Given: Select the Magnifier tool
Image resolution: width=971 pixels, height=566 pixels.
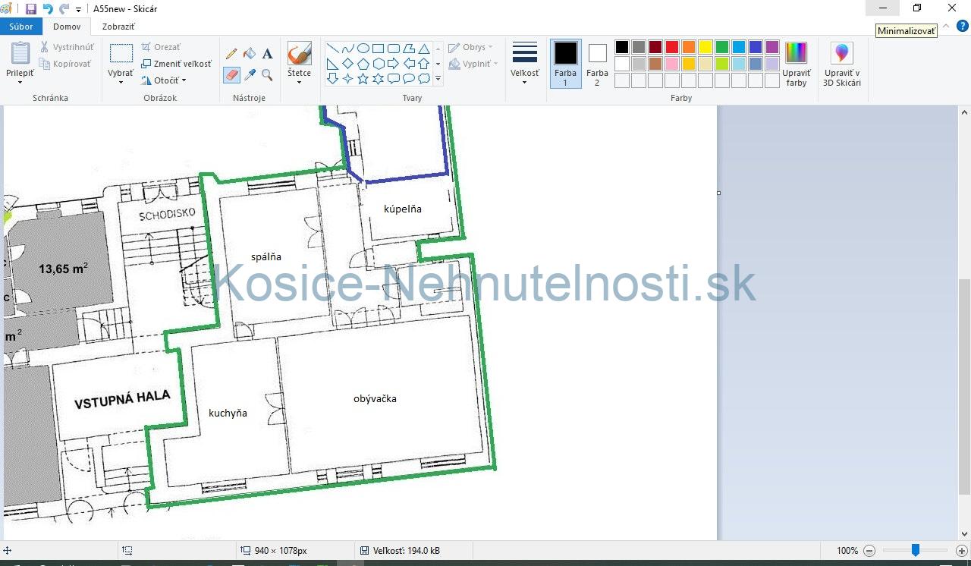Looking at the screenshot, I should click(267, 75).
